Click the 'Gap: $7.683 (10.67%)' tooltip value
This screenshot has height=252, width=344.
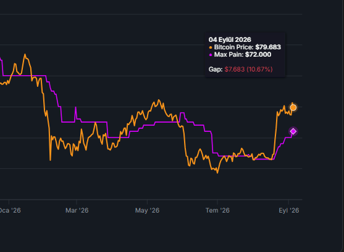(240, 69)
